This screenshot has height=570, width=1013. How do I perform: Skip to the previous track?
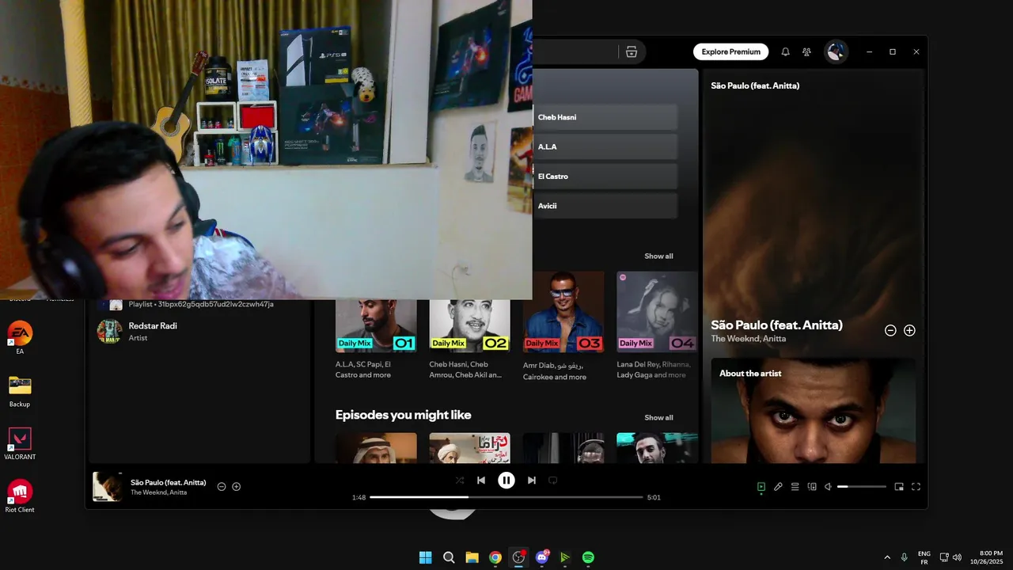[481, 480]
